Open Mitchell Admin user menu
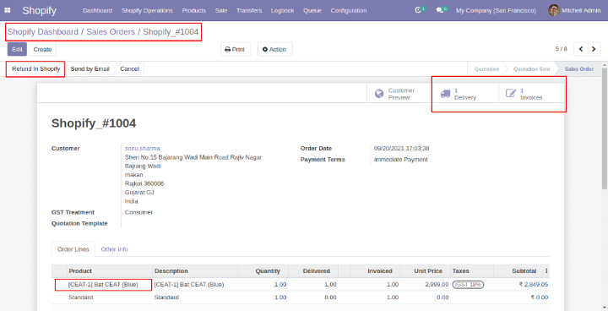Viewport: 608px width, 311px height. coord(574,10)
